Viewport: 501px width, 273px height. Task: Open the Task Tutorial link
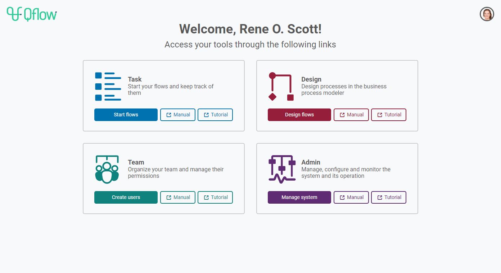coord(215,115)
